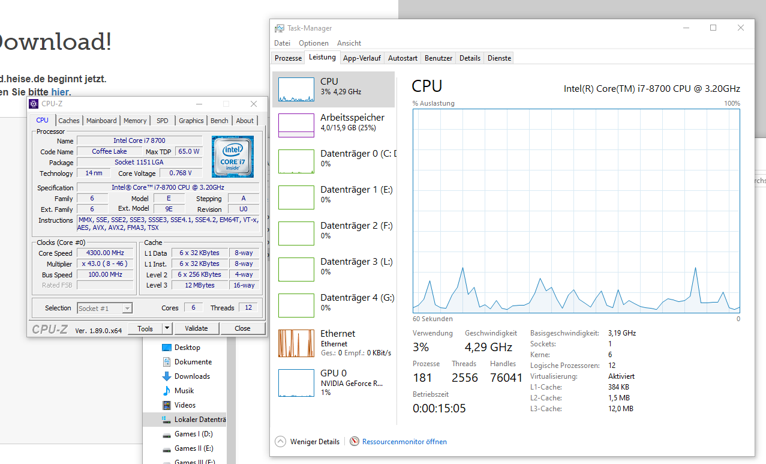Image resolution: width=766 pixels, height=464 pixels.
Task: Click the Intel Core i7 8700 name field
Action: (x=139, y=140)
